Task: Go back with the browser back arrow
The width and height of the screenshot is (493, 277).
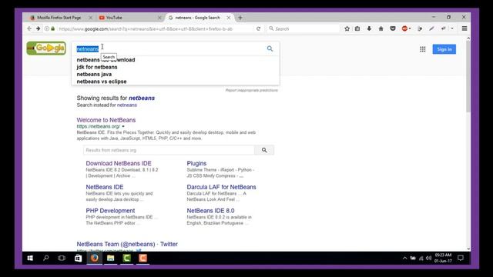Action: 29,28
